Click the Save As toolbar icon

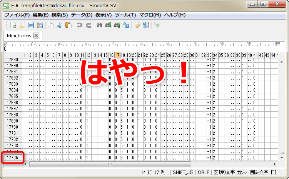coord(40,25)
